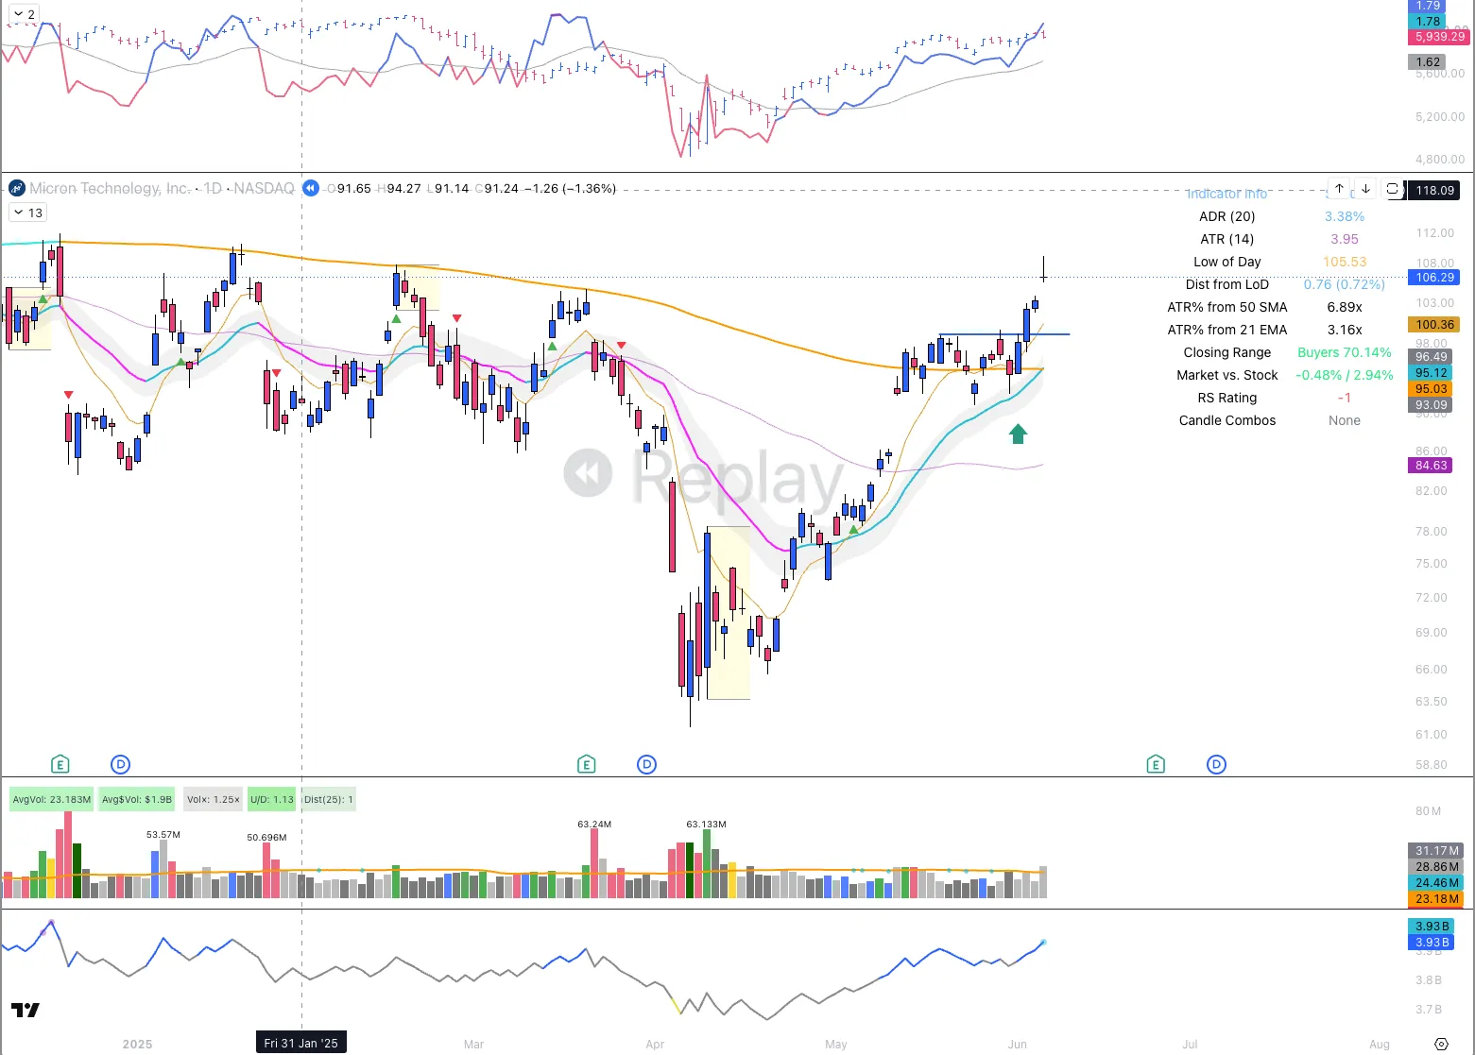This screenshot has width=1475, height=1055.
Task: Click the 63.24M volume bar label
Action: [x=594, y=824]
